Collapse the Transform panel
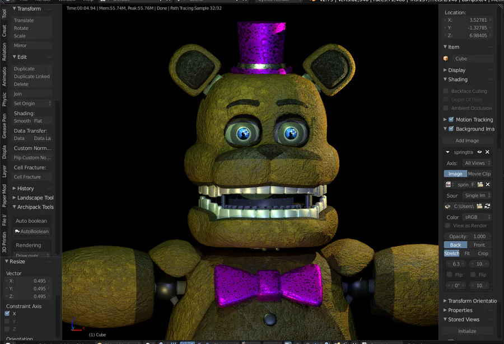The width and height of the screenshot is (504, 344). pyautogui.click(x=14, y=9)
